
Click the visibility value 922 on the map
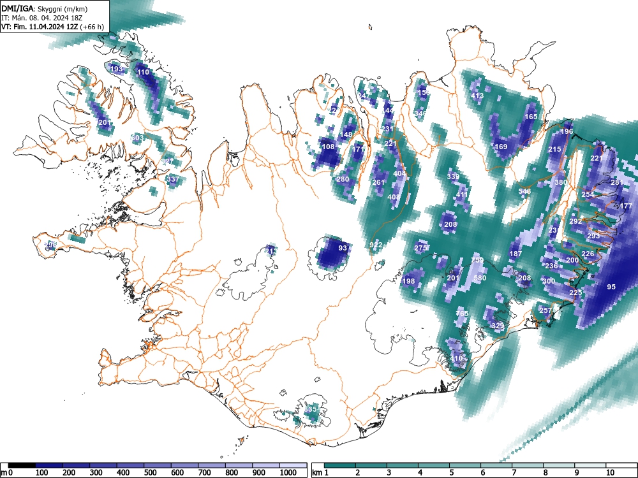click(x=376, y=245)
